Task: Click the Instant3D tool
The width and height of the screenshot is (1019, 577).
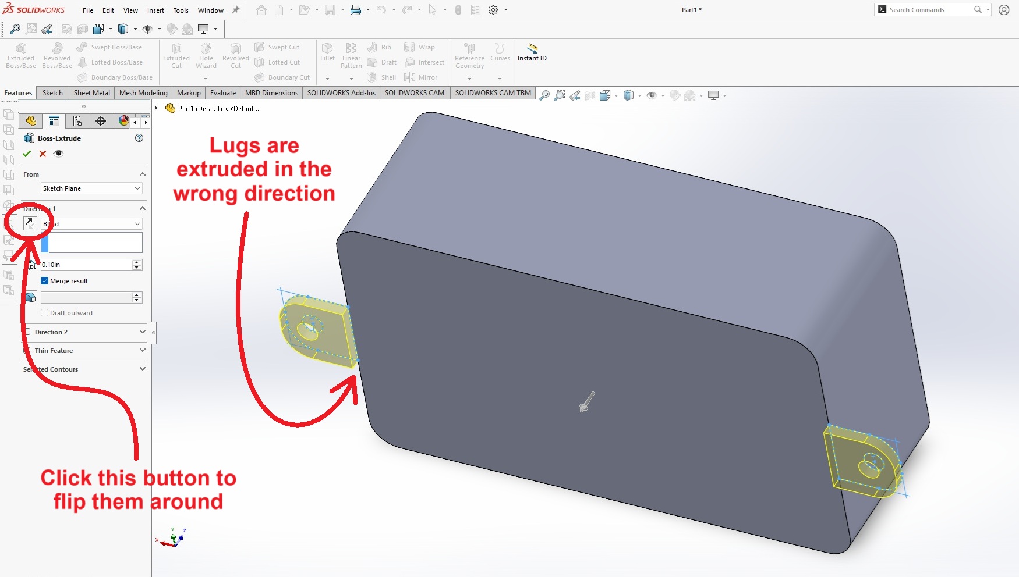Action: click(x=532, y=52)
